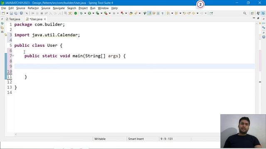Click on 'import java.util.Calendar;' text

coord(47,35)
